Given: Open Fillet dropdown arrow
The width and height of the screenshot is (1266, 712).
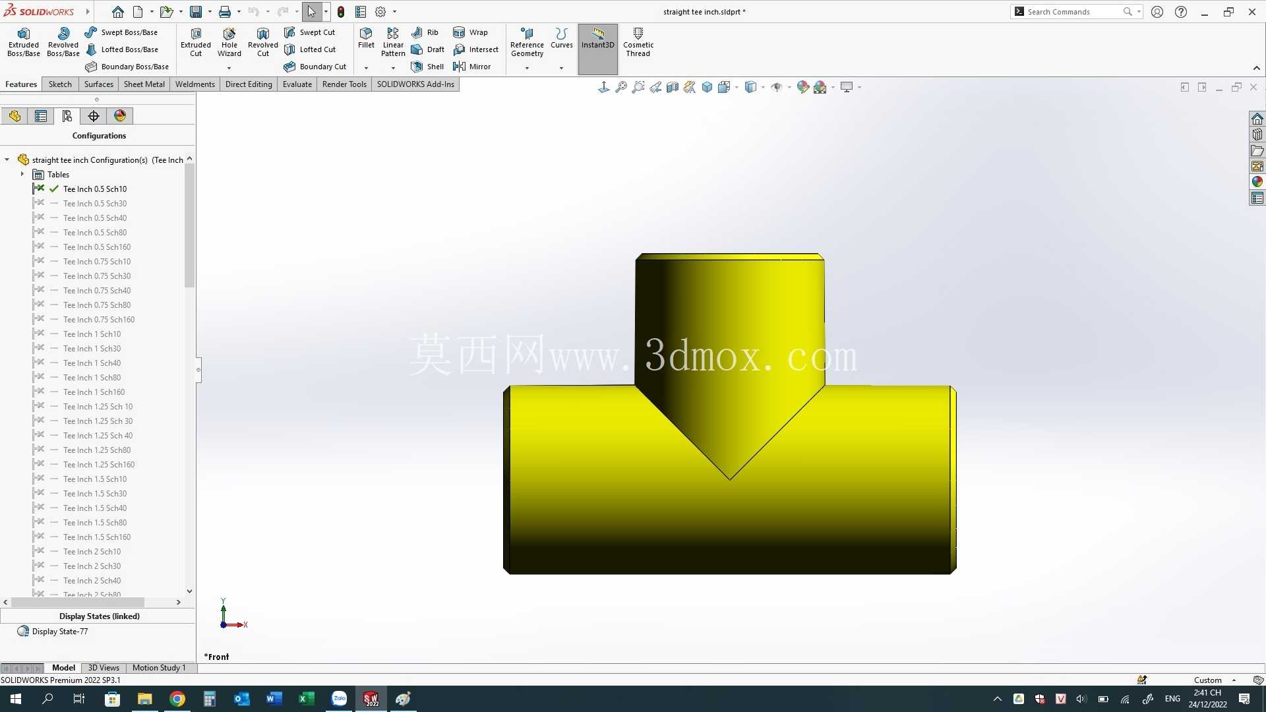Looking at the screenshot, I should click(366, 68).
